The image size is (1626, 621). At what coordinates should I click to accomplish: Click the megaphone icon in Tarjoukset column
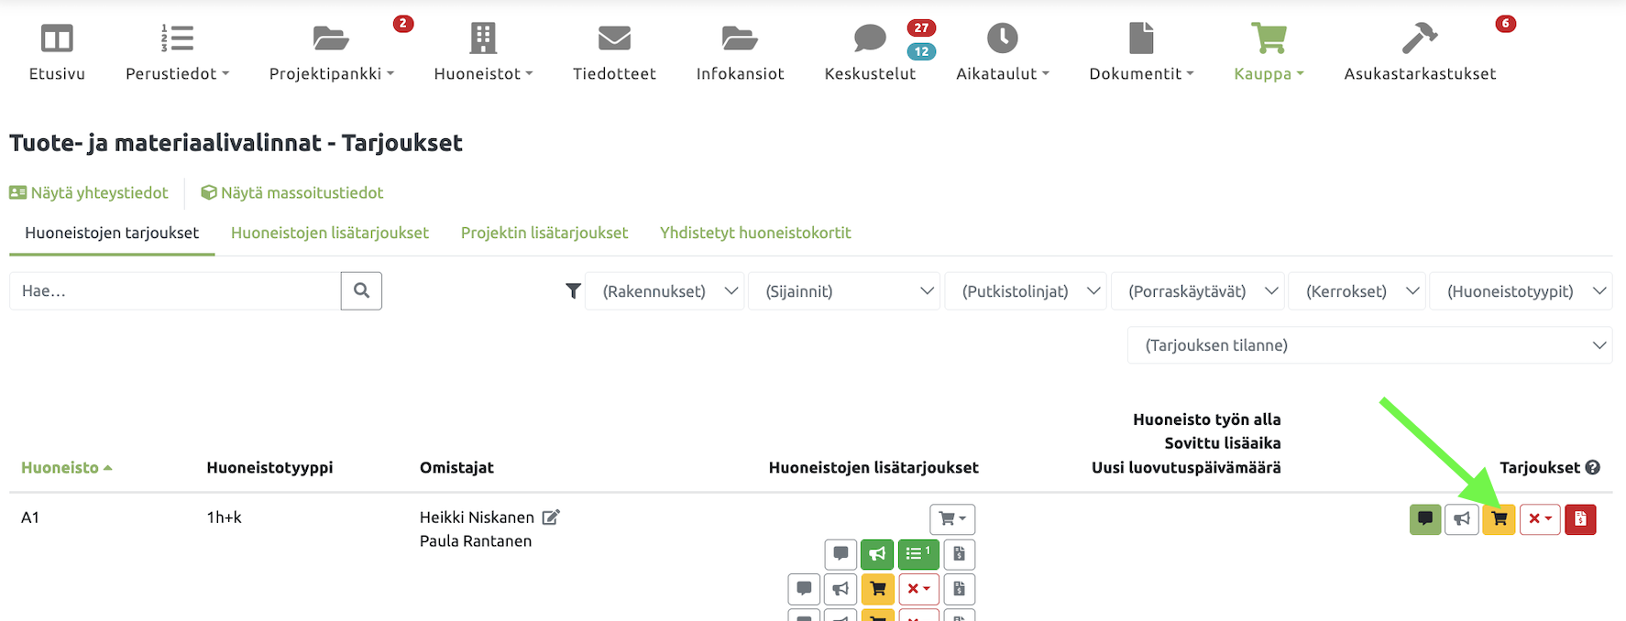pos(1462,519)
